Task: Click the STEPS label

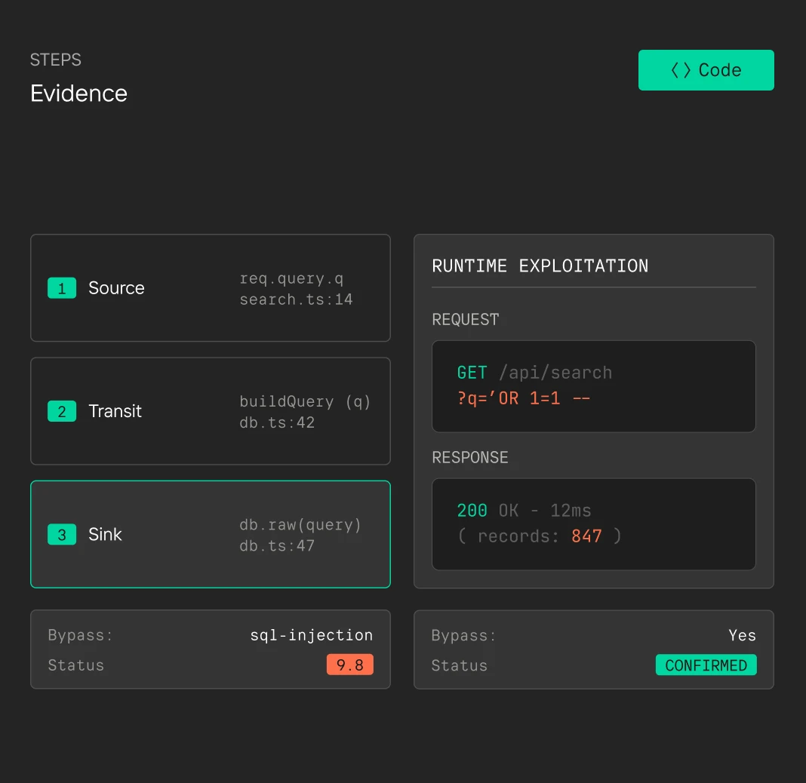Action: coord(56,60)
